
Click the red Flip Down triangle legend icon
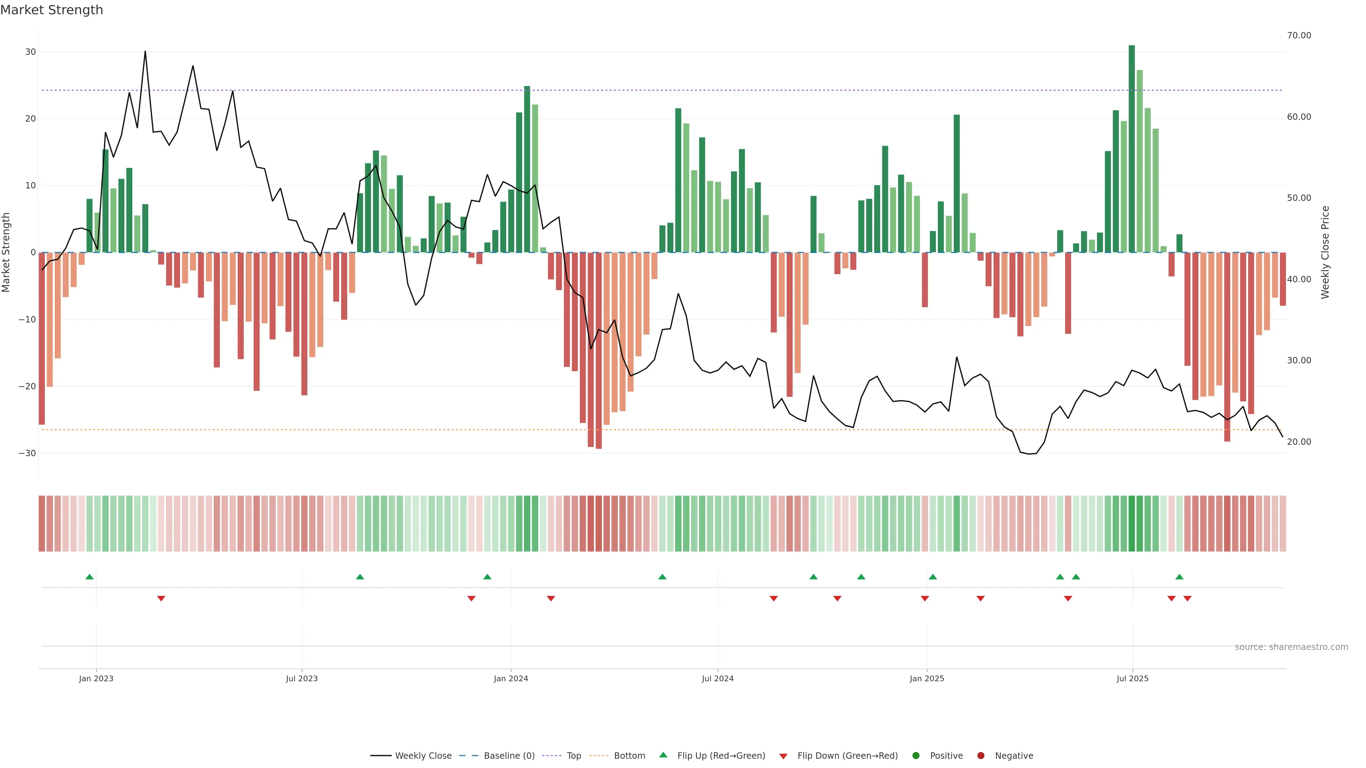pos(783,756)
